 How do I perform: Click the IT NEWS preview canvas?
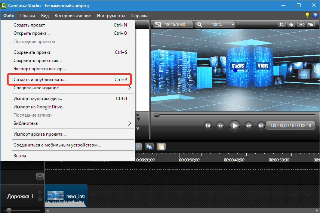235,70
